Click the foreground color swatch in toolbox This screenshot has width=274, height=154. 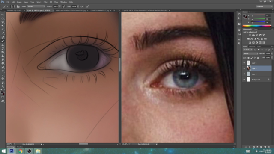[2, 92]
